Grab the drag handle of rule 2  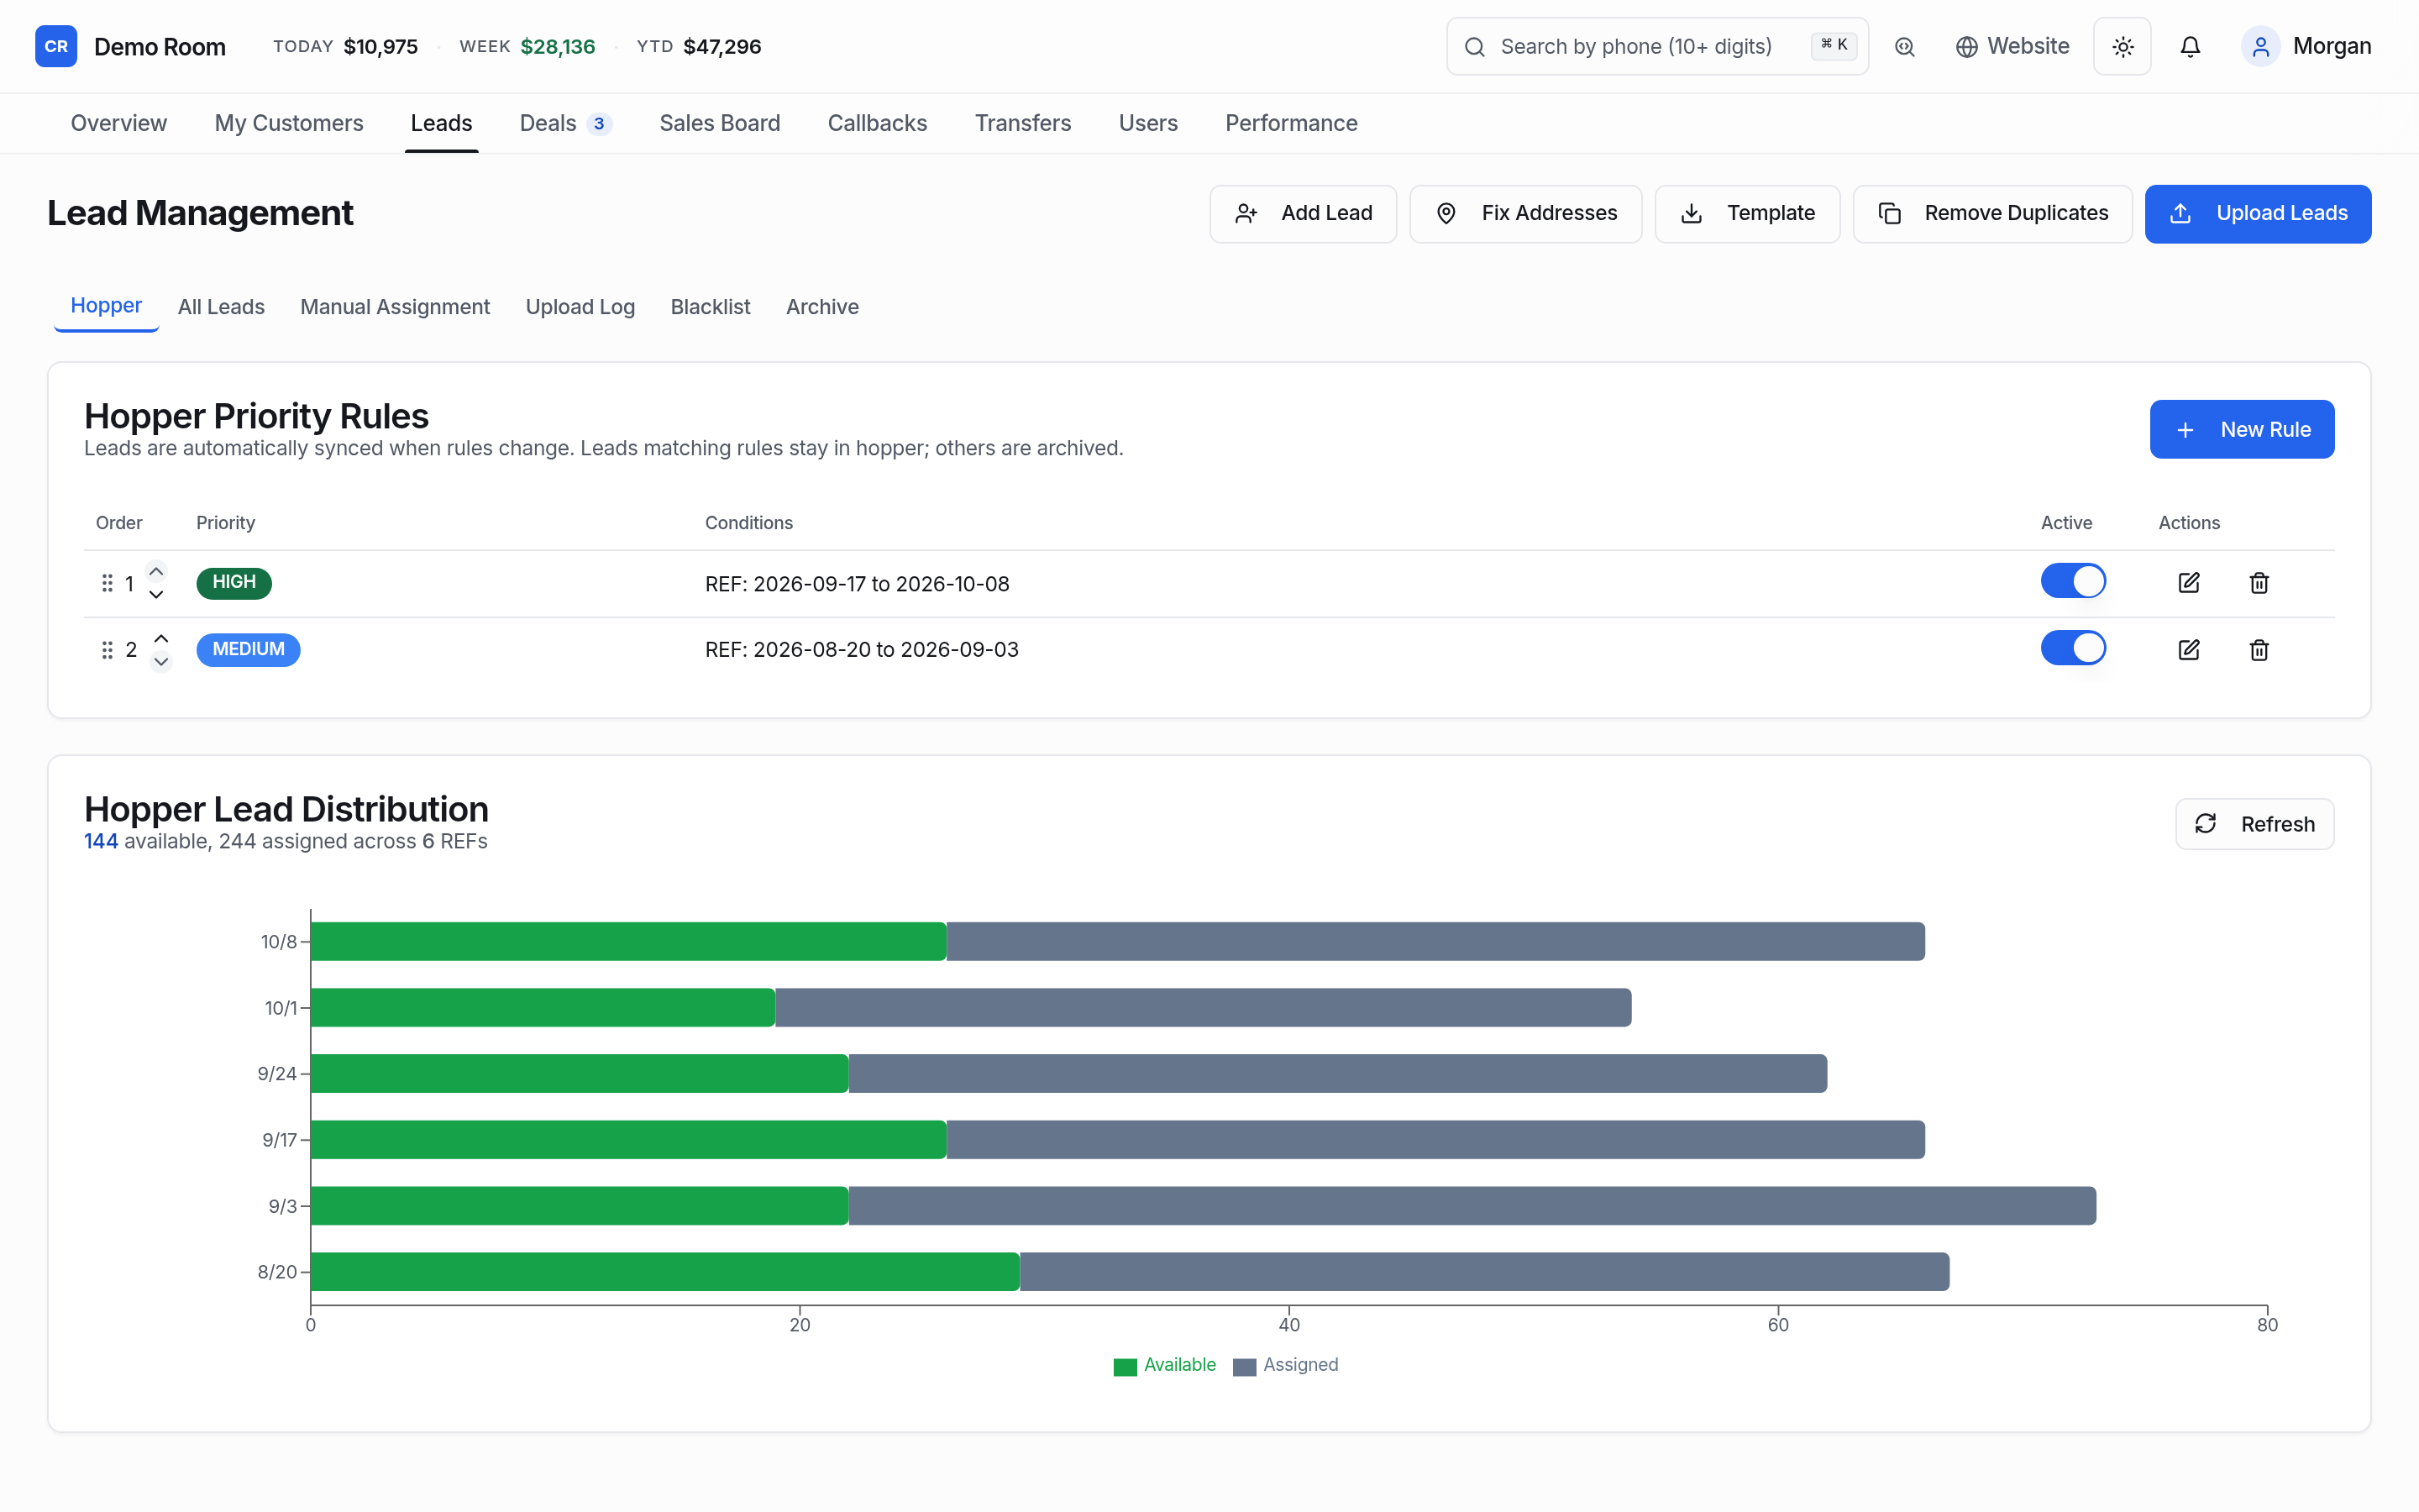[107, 650]
